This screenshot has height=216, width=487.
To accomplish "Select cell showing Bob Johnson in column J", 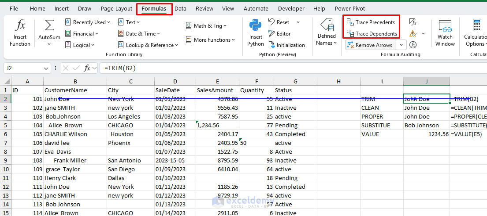I will pyautogui.click(x=427, y=125).
